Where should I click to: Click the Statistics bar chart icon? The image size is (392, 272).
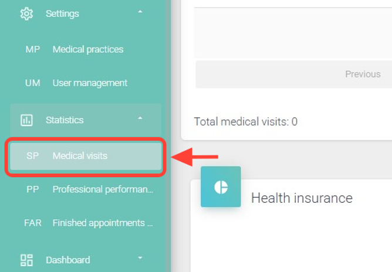[26, 120]
